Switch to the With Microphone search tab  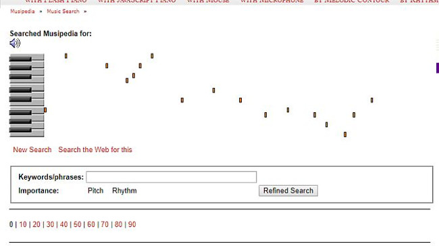272,1
